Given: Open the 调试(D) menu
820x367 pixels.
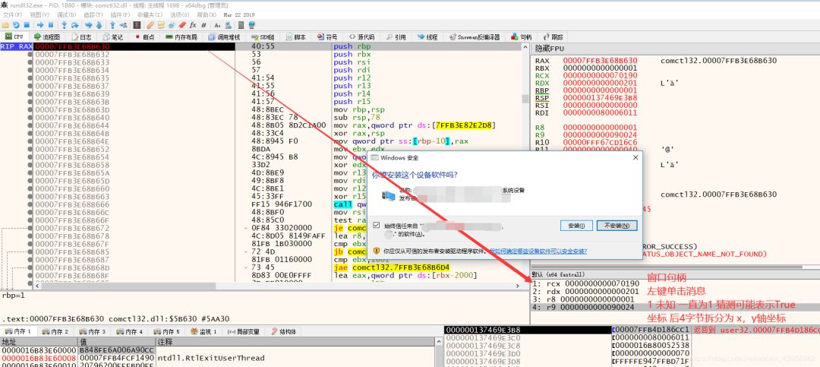Looking at the screenshot, I should pyautogui.click(x=66, y=14).
